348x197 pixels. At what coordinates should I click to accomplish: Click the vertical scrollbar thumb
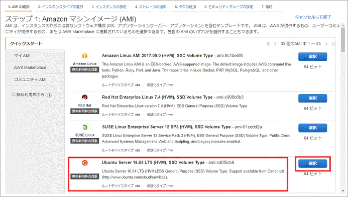tap(343, 40)
